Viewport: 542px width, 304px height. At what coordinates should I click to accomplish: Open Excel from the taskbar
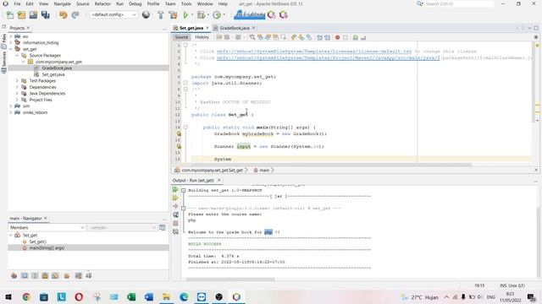[131, 296]
